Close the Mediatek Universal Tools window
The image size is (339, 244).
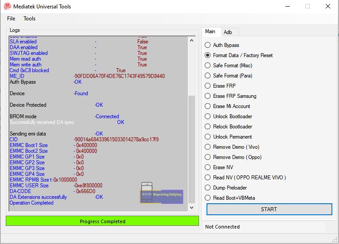328,6
